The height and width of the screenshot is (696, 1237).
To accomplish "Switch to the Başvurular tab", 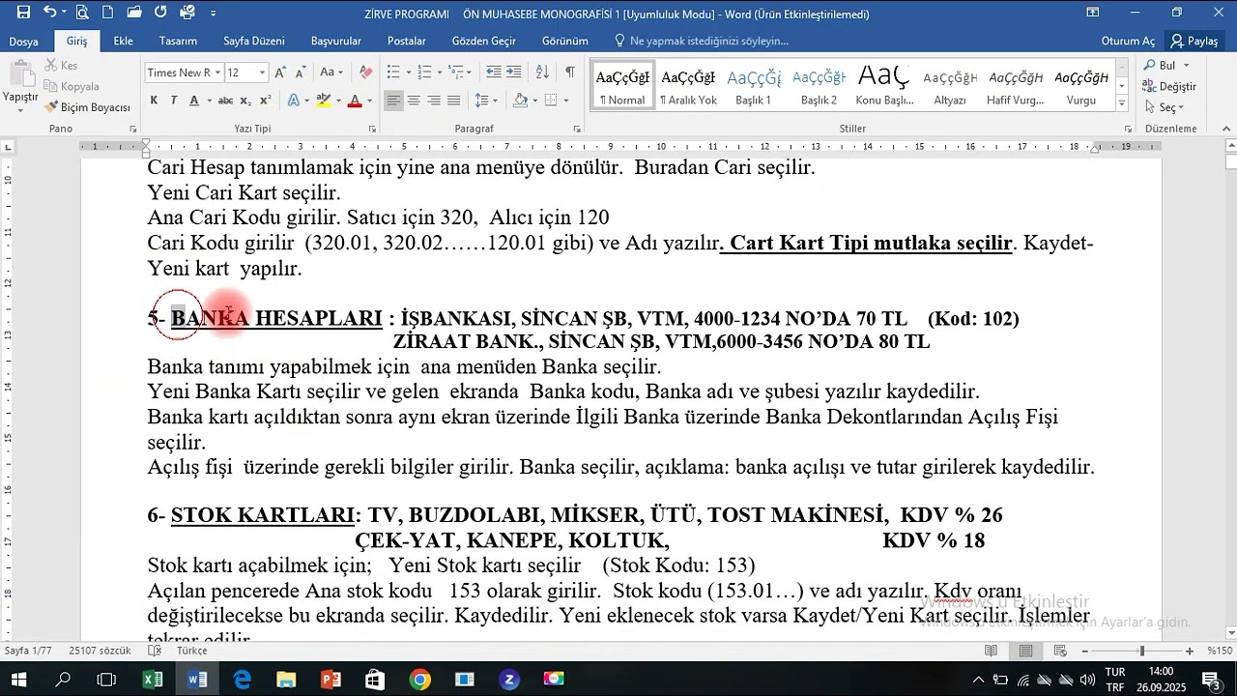I will [336, 42].
